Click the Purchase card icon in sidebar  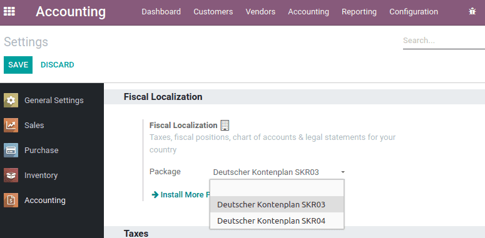click(11, 151)
